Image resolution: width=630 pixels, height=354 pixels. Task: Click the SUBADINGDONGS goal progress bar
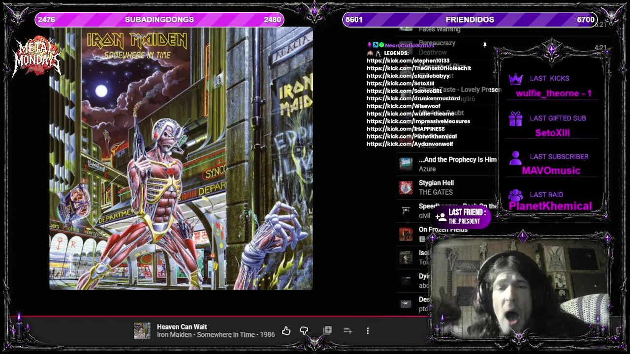click(159, 20)
